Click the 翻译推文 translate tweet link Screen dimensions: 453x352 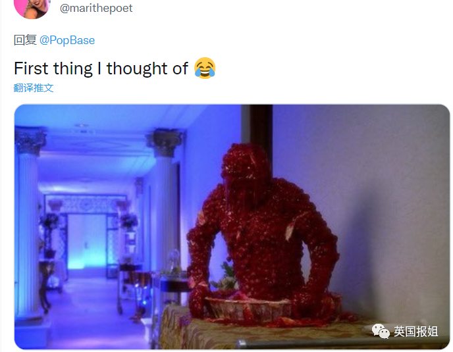pyautogui.click(x=34, y=88)
